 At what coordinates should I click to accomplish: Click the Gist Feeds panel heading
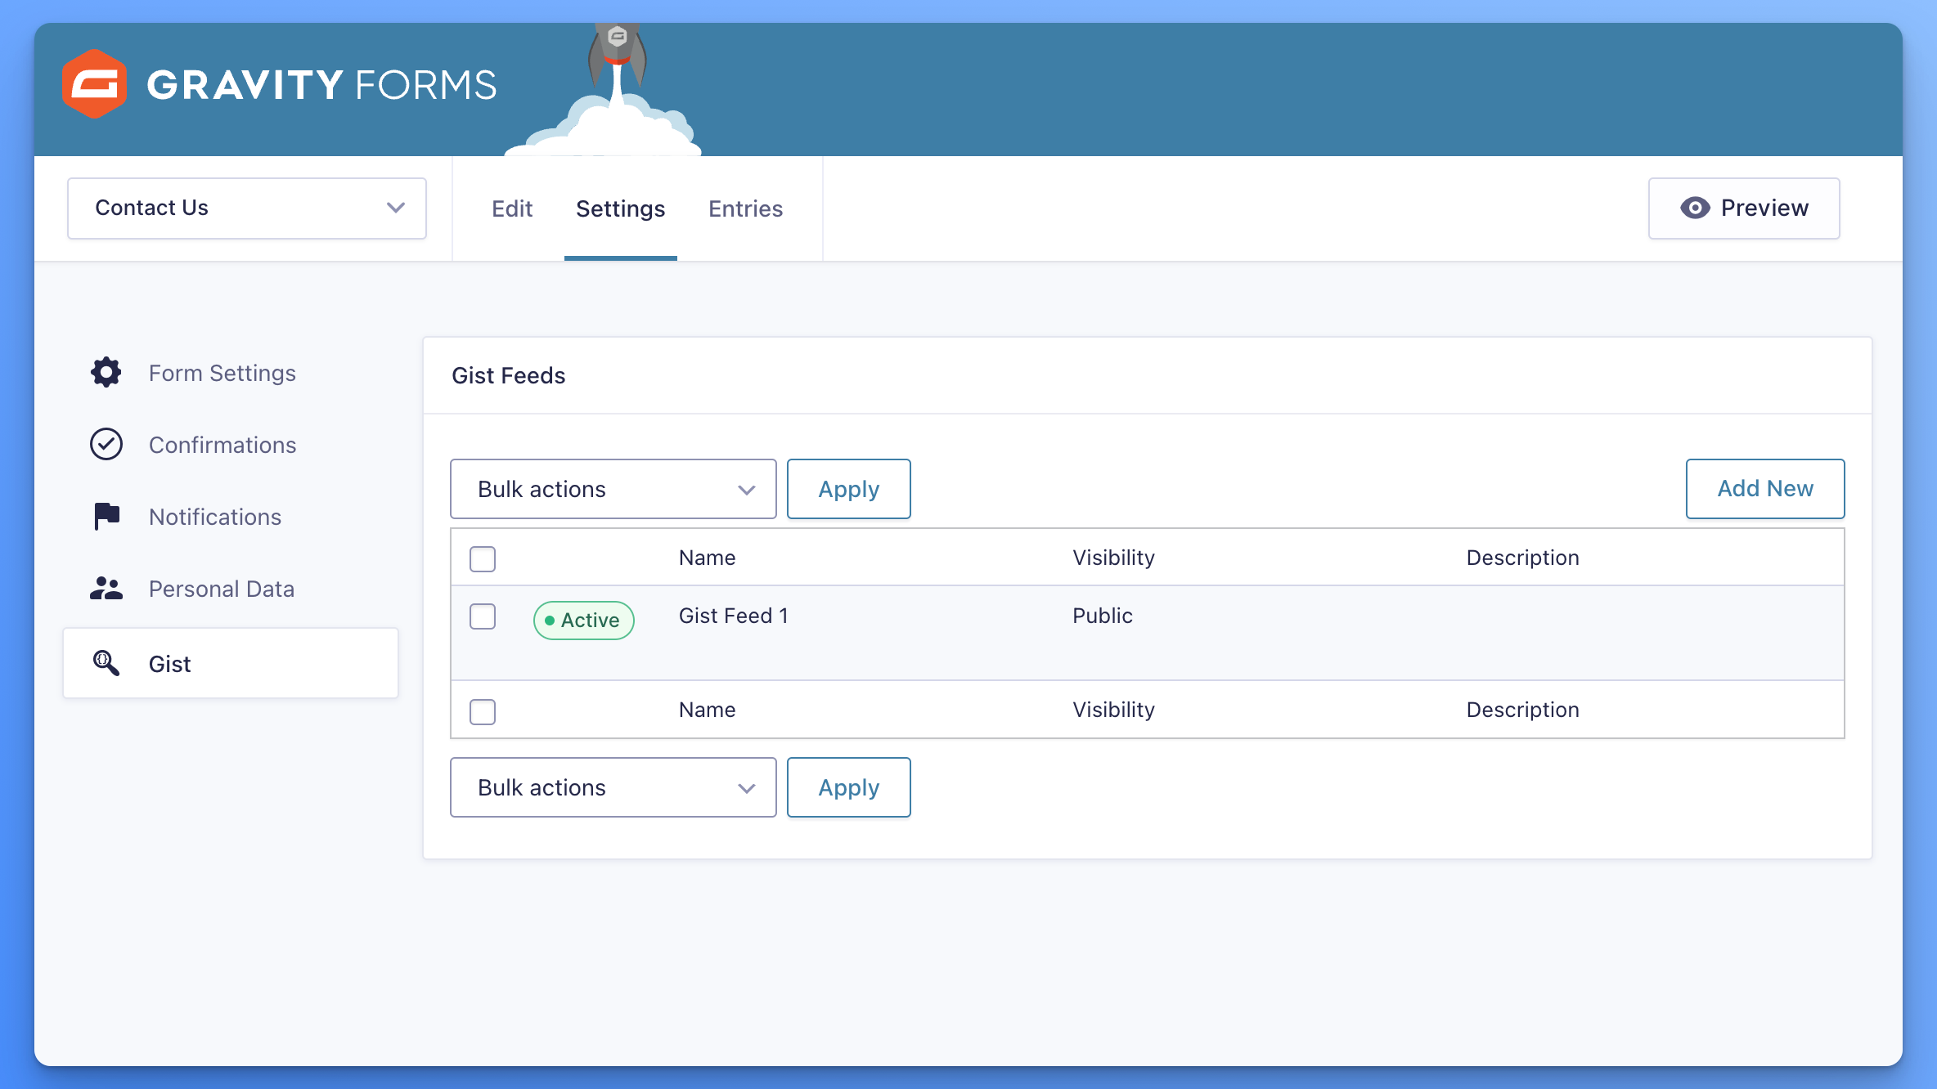(x=508, y=375)
